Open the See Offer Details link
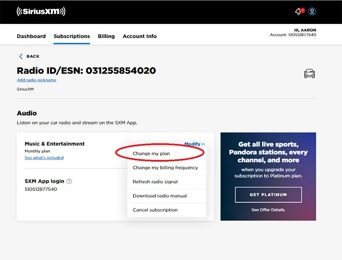The width and height of the screenshot is (342, 260). coord(268,210)
